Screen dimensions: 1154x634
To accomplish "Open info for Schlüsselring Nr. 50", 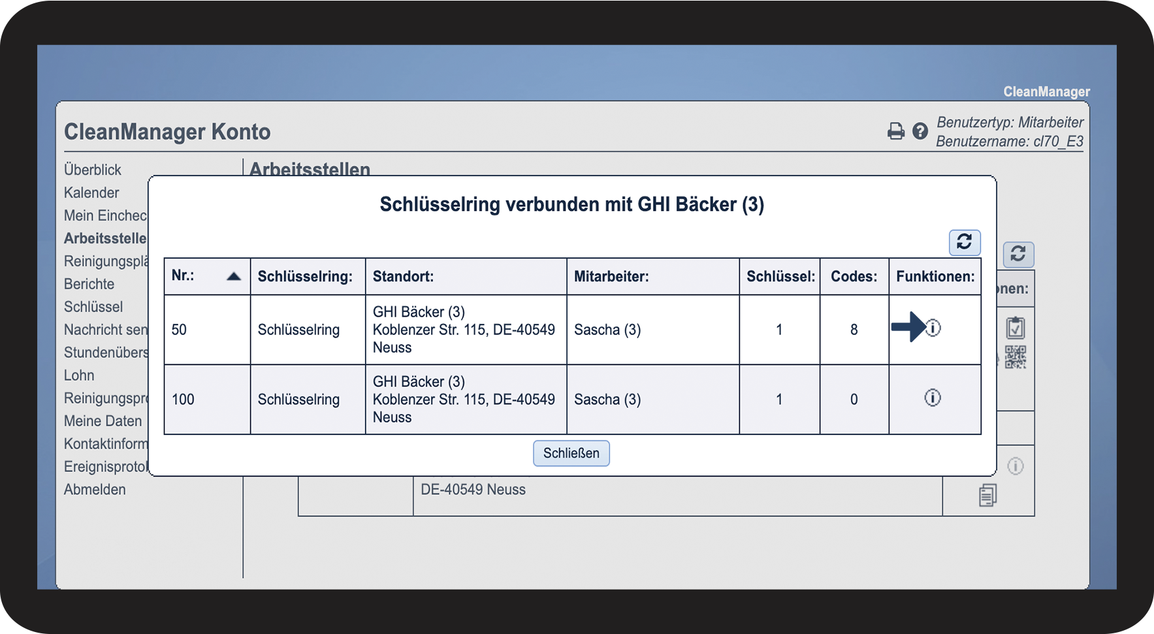I will coord(933,328).
